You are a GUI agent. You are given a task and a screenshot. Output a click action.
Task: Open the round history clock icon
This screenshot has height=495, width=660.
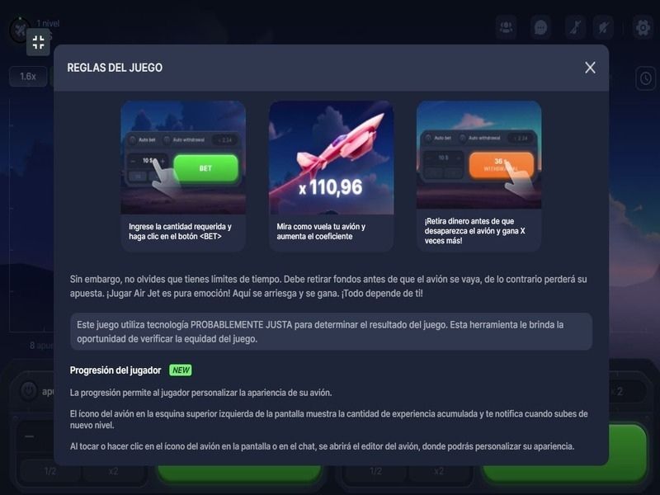646,78
